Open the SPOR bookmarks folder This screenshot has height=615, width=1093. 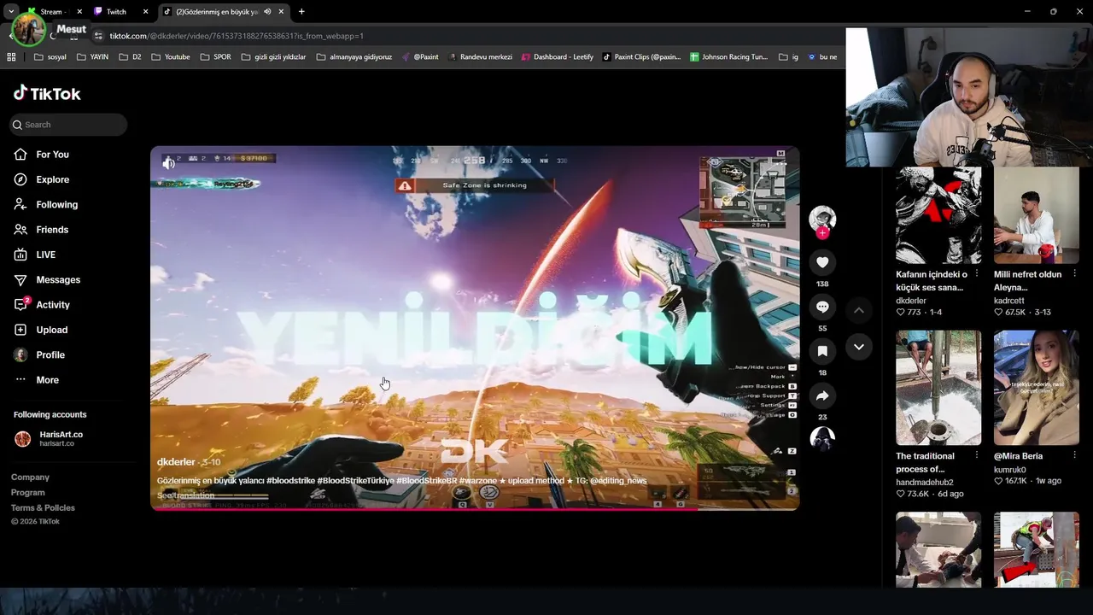coord(215,57)
